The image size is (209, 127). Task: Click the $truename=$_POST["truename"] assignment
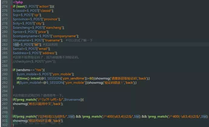pos(38,40)
